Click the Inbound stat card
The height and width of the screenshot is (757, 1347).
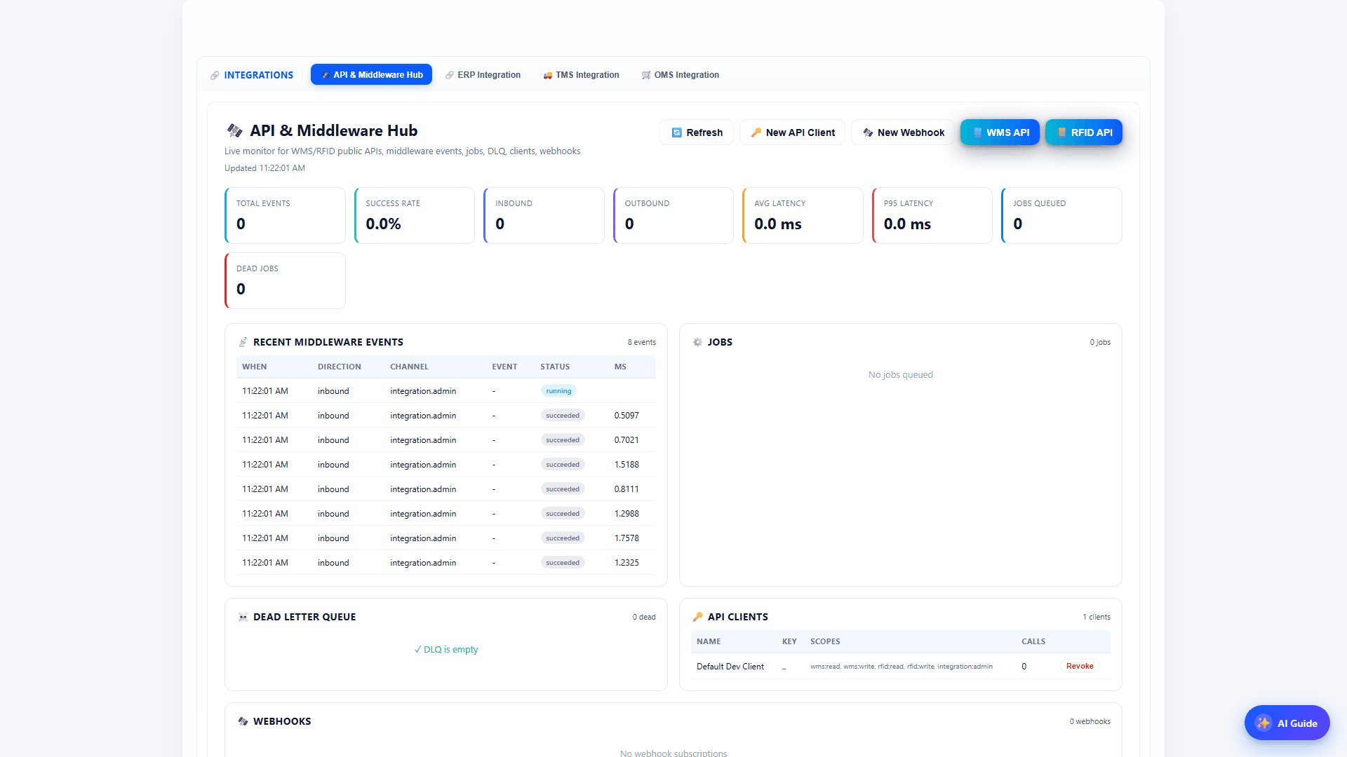[x=544, y=216]
